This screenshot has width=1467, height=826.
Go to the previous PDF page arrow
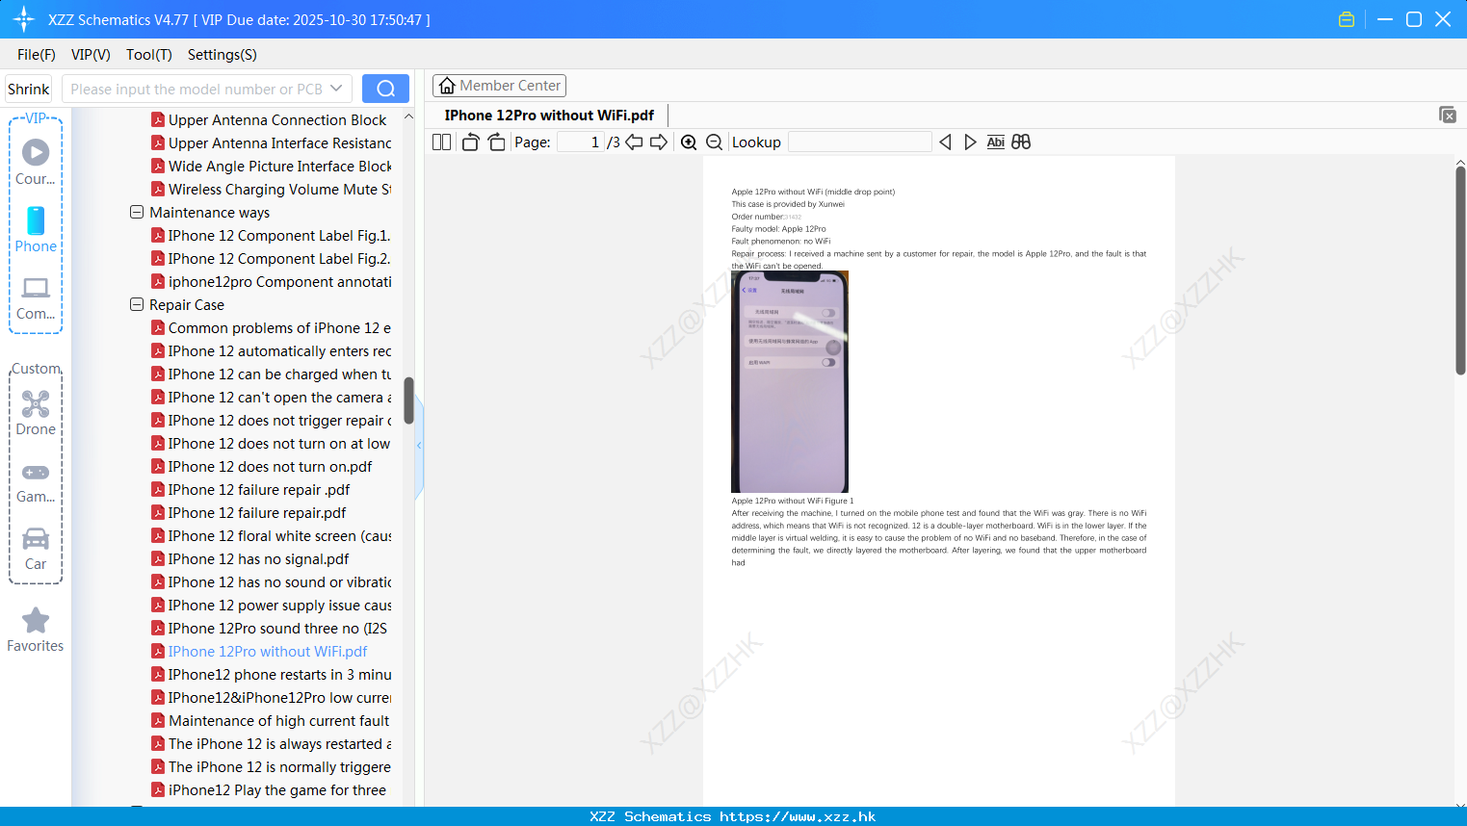[x=634, y=142]
